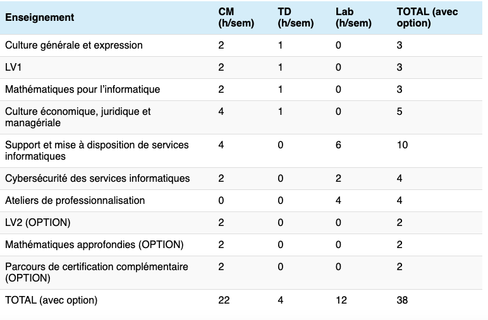
Task: Click the total value 10 in Support row
Action: (402, 145)
